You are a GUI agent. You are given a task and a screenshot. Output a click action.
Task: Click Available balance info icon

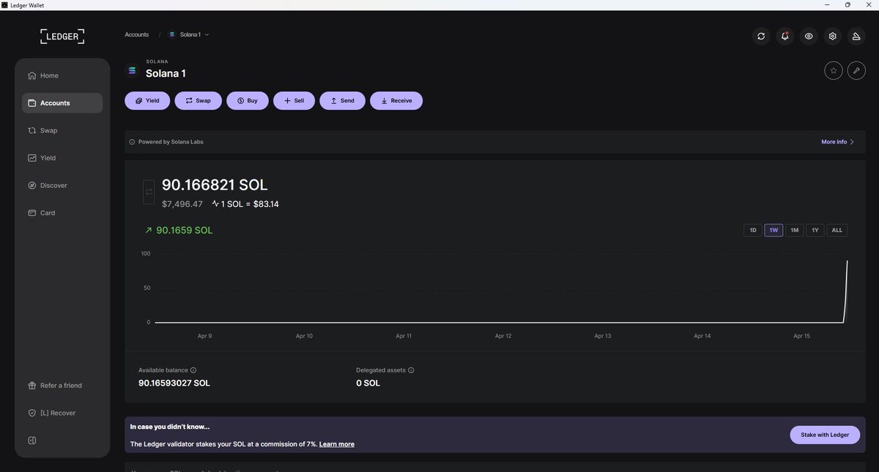click(193, 370)
